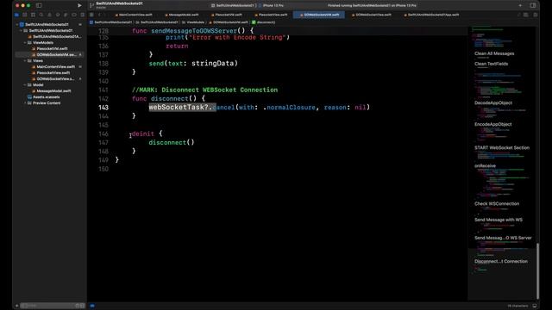Viewport: 552px width, 310px height.
Task: Switch to SwiftUIAndWebSockets01App.swift tab
Action: pyautogui.click(x=431, y=15)
